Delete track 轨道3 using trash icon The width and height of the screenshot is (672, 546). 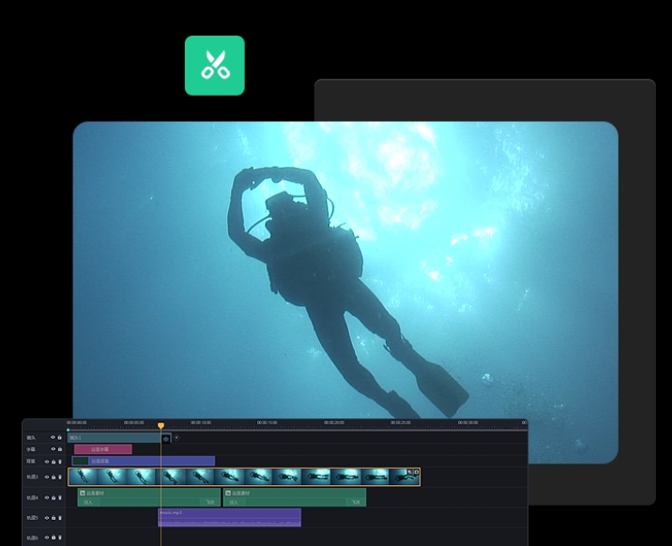click(x=61, y=478)
